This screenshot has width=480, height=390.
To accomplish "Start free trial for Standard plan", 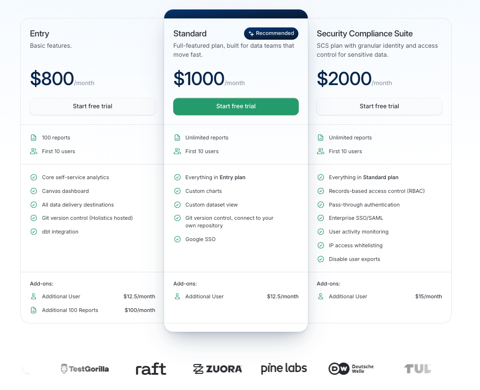I will (236, 106).
